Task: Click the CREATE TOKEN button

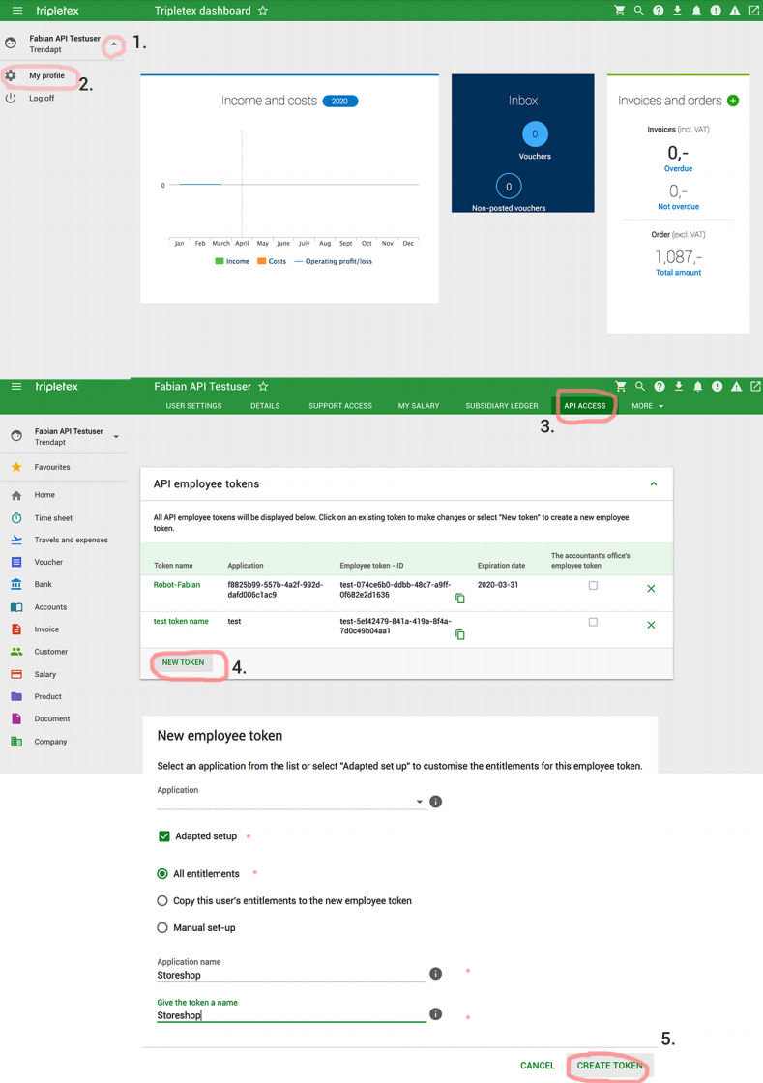Action: pyautogui.click(x=609, y=1066)
